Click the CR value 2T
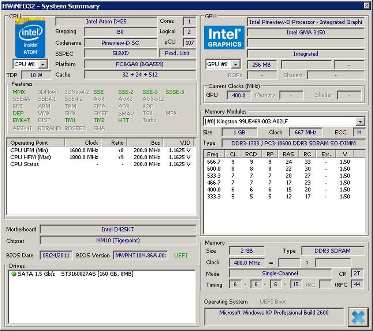Image resolution: width=373 pixels, height=331 pixels. click(x=357, y=273)
